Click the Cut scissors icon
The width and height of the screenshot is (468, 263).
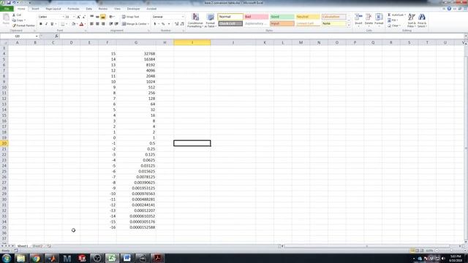point(14,15)
